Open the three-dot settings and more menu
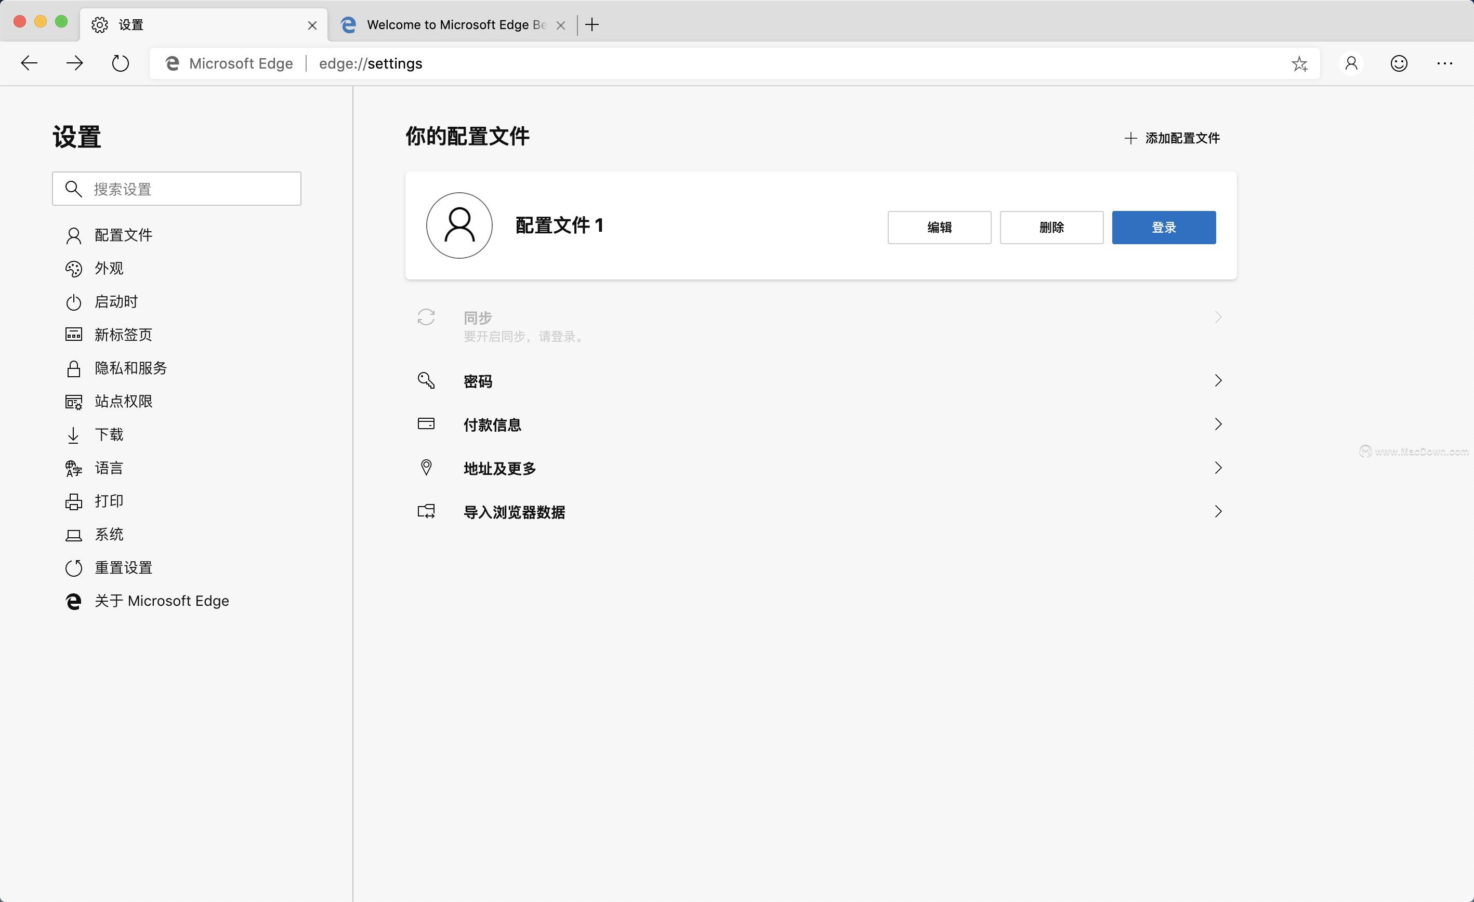Screen dimensions: 1474x902 point(1445,63)
